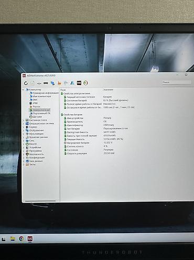Open File Explorer from the taskbar

13,239
